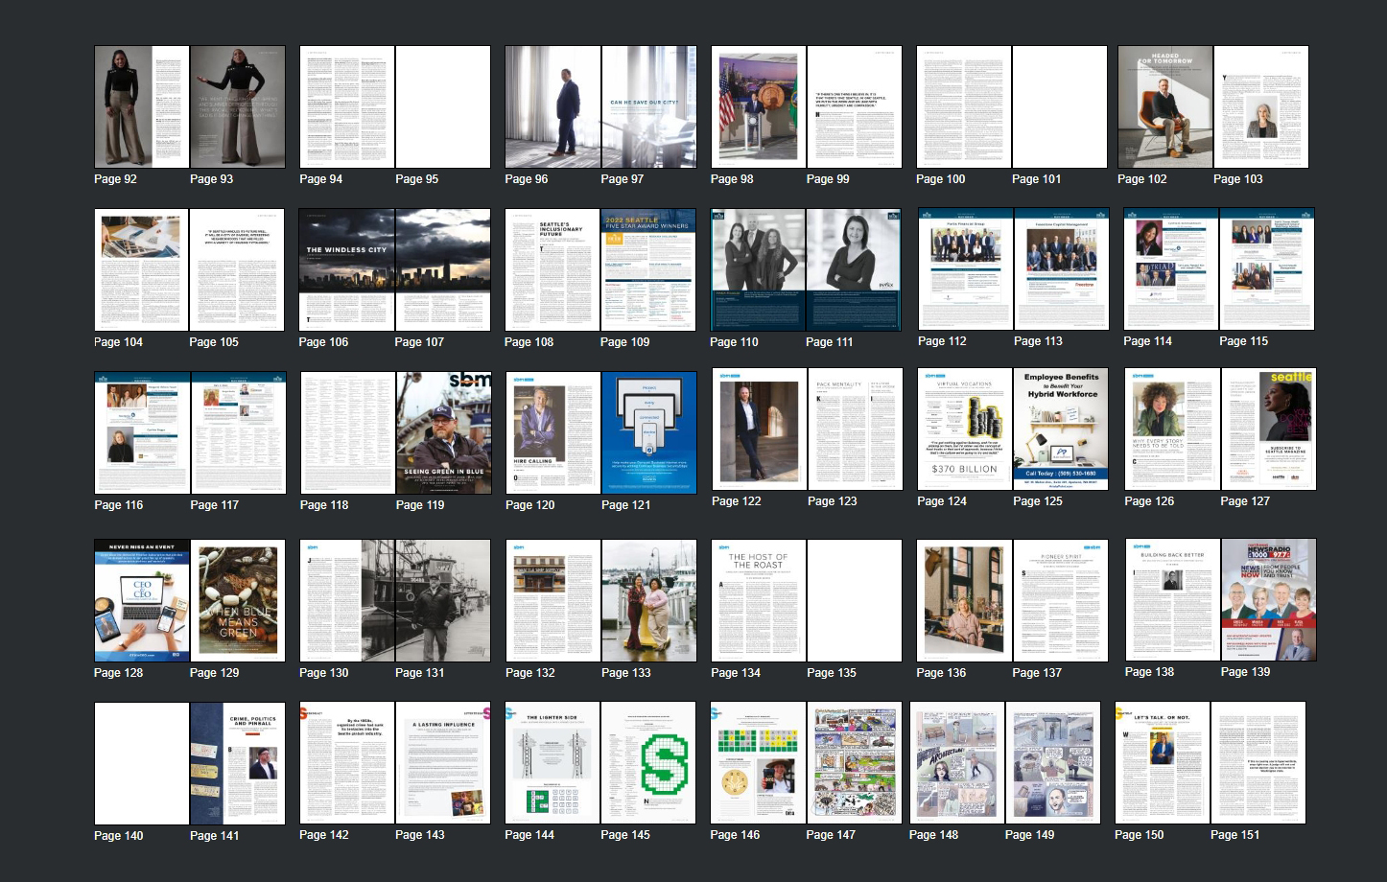This screenshot has width=1387, height=882.
Task: Open Page 122 standing man thumbnail
Action: (760, 429)
